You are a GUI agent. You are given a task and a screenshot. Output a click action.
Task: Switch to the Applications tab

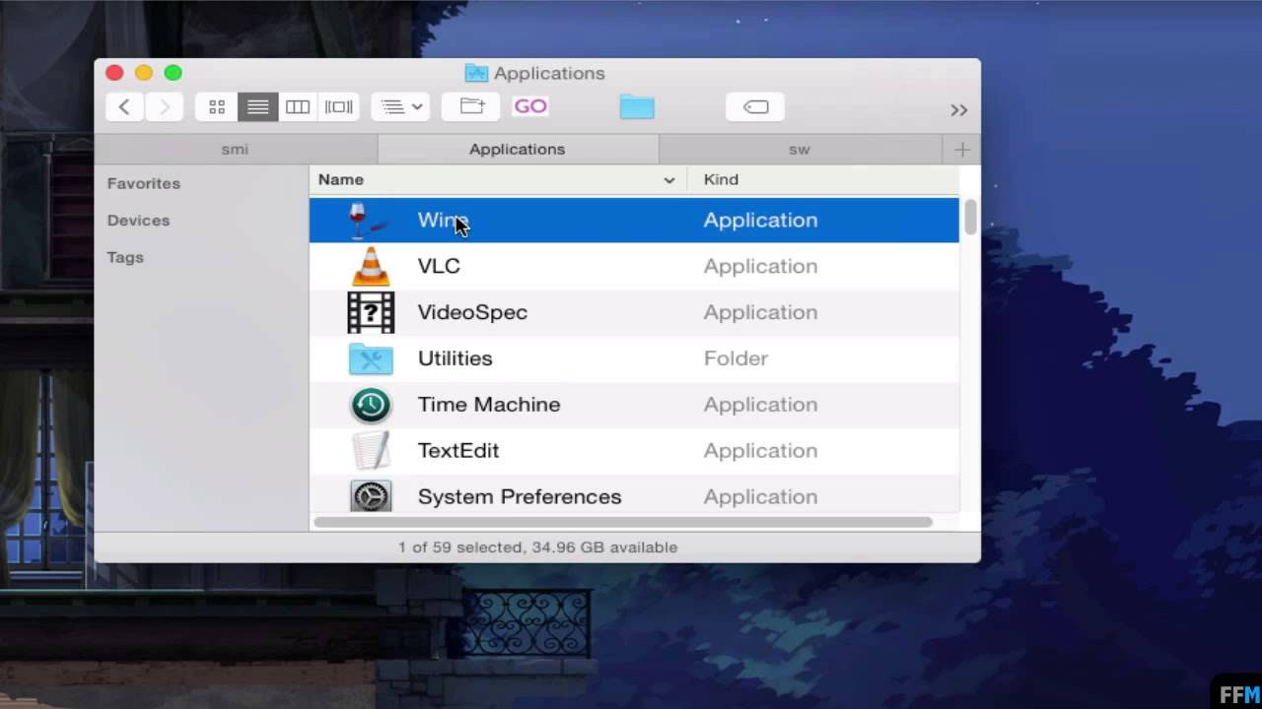coord(518,149)
